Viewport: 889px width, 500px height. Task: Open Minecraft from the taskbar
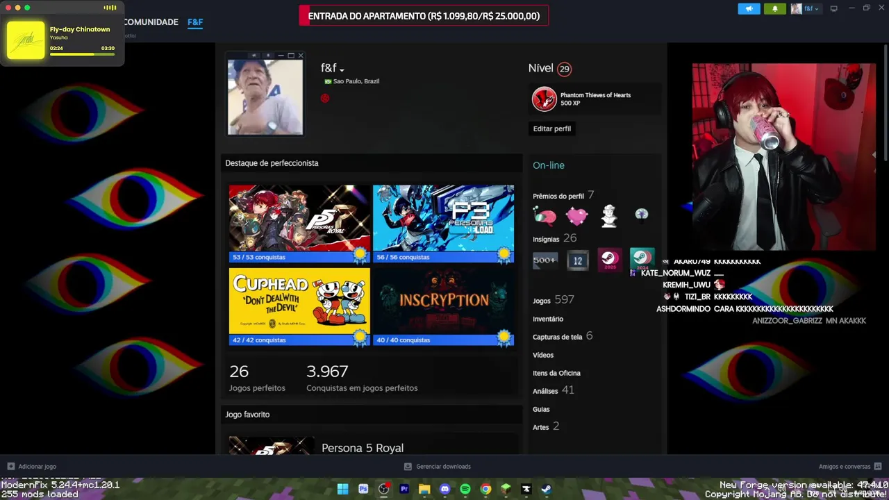[506, 489]
